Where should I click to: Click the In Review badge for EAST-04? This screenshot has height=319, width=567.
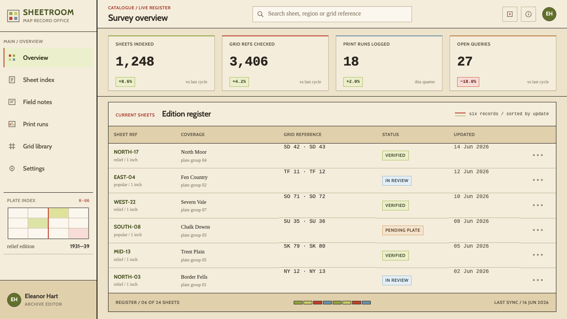coord(397,181)
